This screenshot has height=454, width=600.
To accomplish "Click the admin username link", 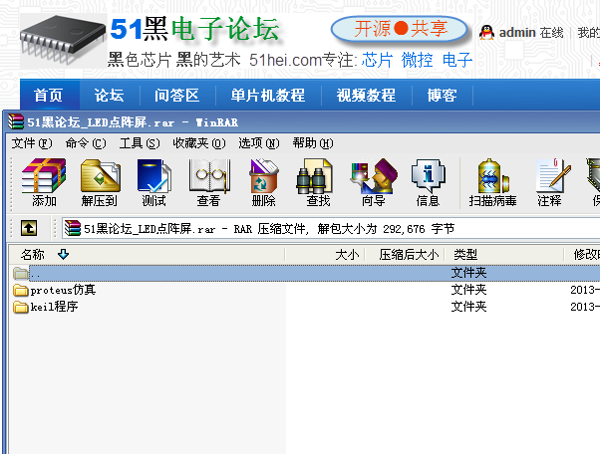I will [x=517, y=33].
